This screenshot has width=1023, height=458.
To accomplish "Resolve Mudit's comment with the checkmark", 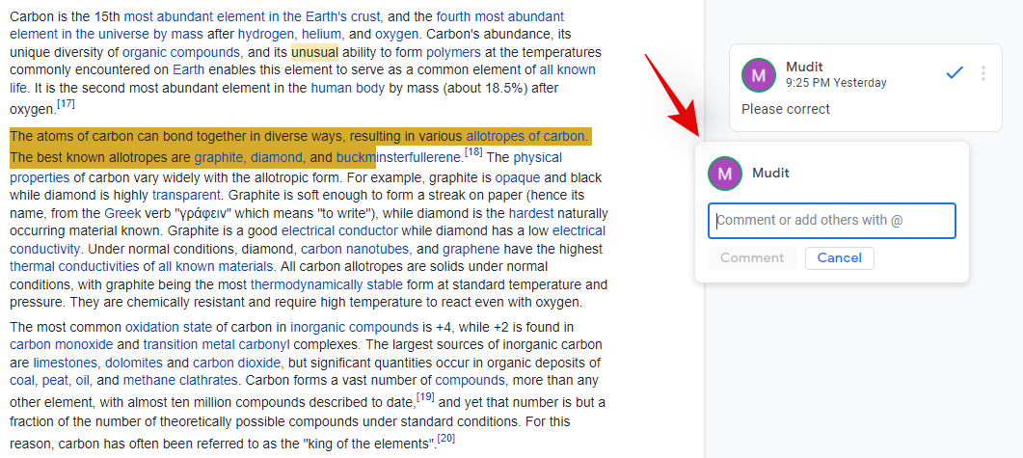I will [955, 73].
